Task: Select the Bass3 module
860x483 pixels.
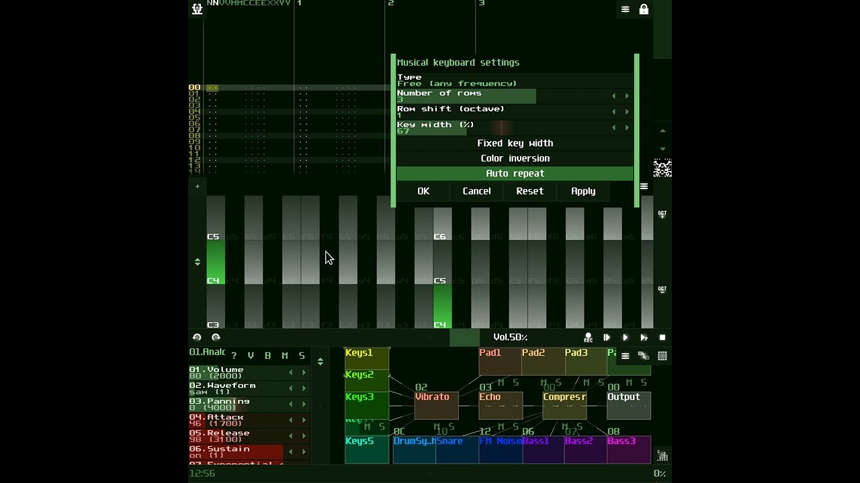Action: pos(629,449)
